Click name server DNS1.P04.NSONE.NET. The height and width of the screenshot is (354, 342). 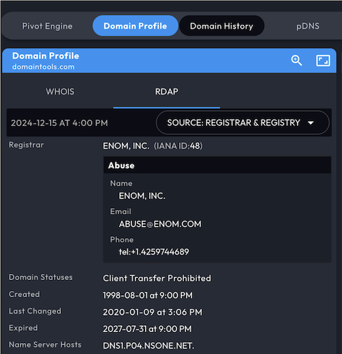coord(148,346)
